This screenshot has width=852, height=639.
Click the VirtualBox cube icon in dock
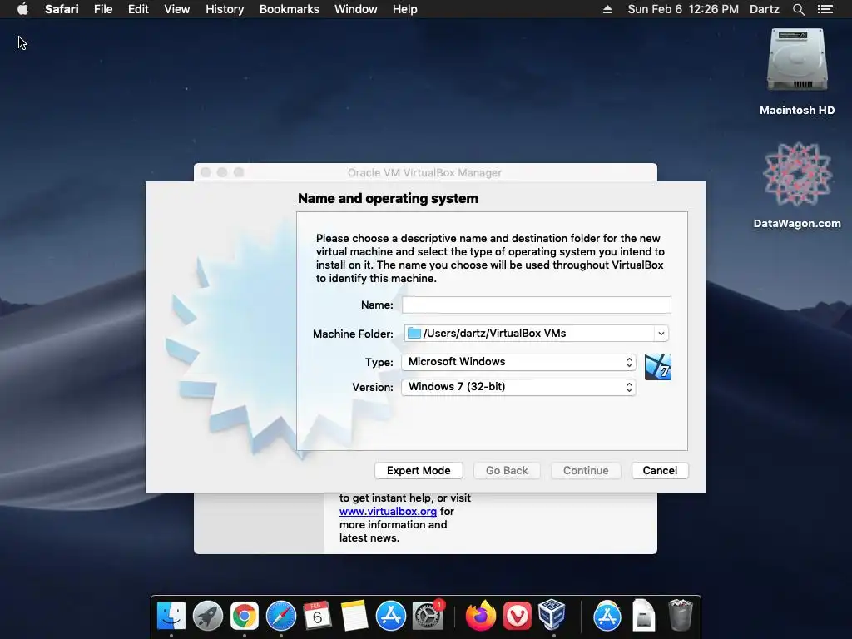[552, 615]
